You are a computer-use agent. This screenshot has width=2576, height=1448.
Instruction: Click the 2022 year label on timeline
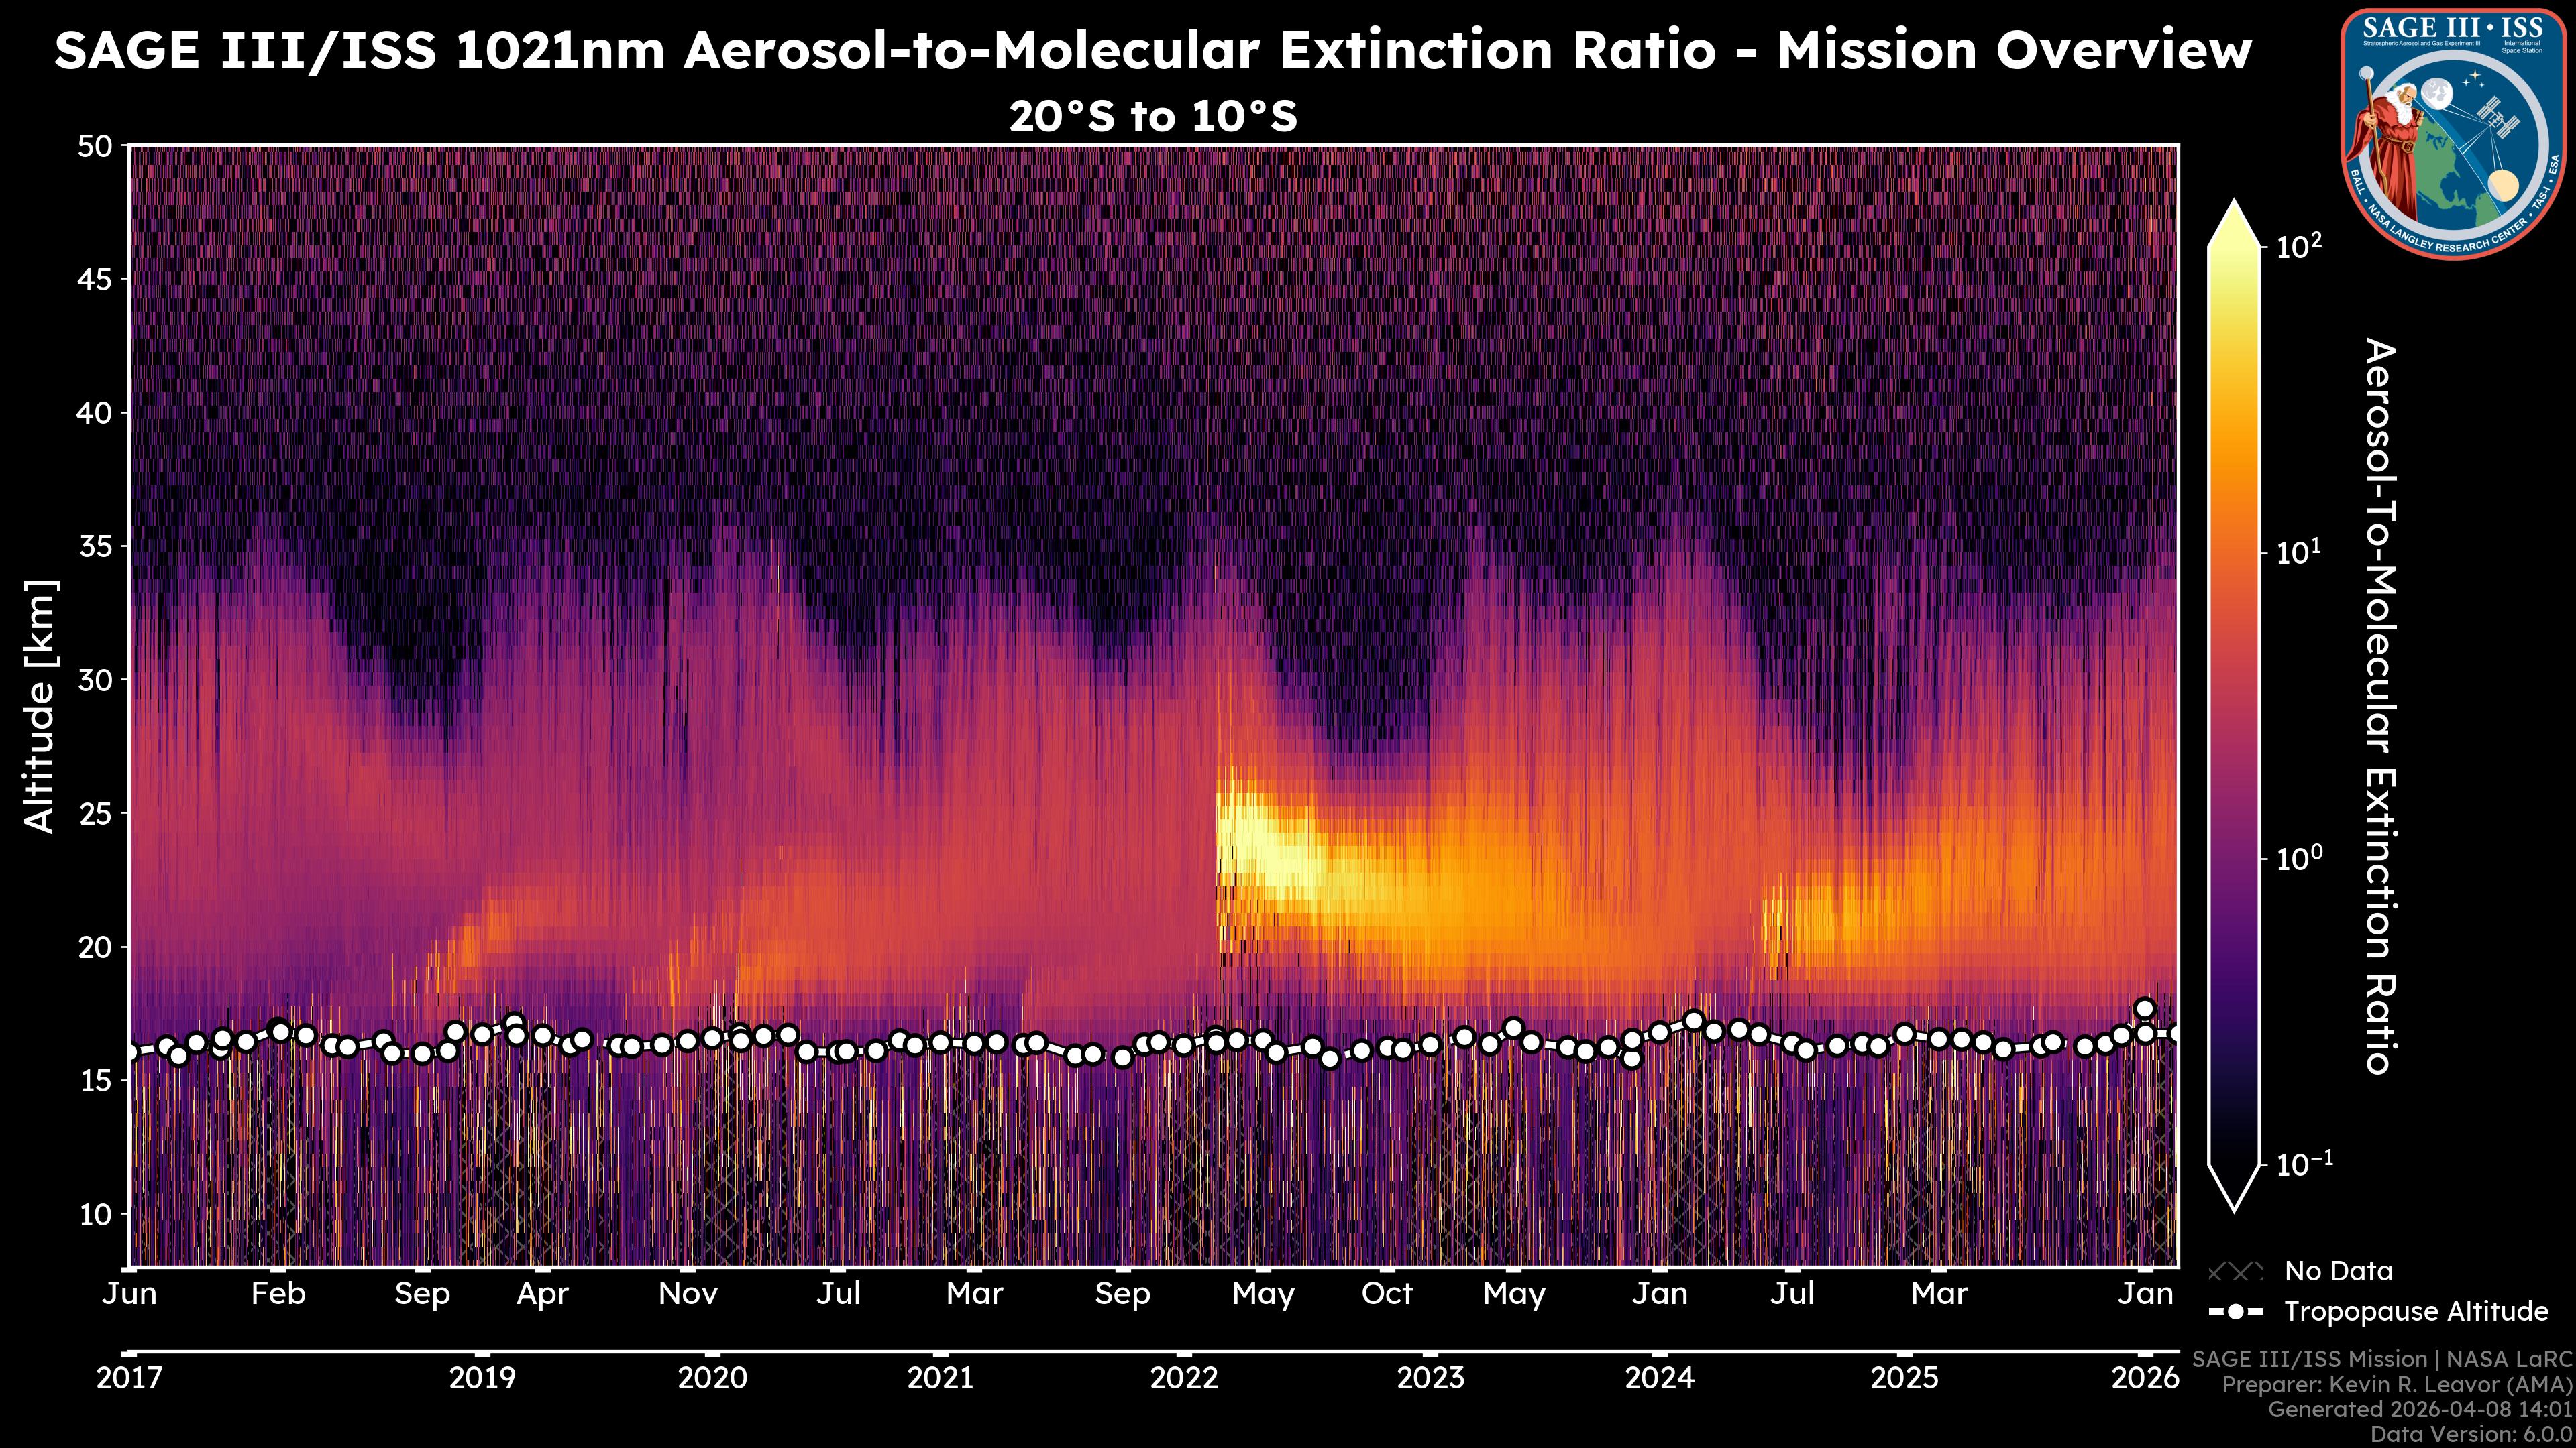1184,1379
